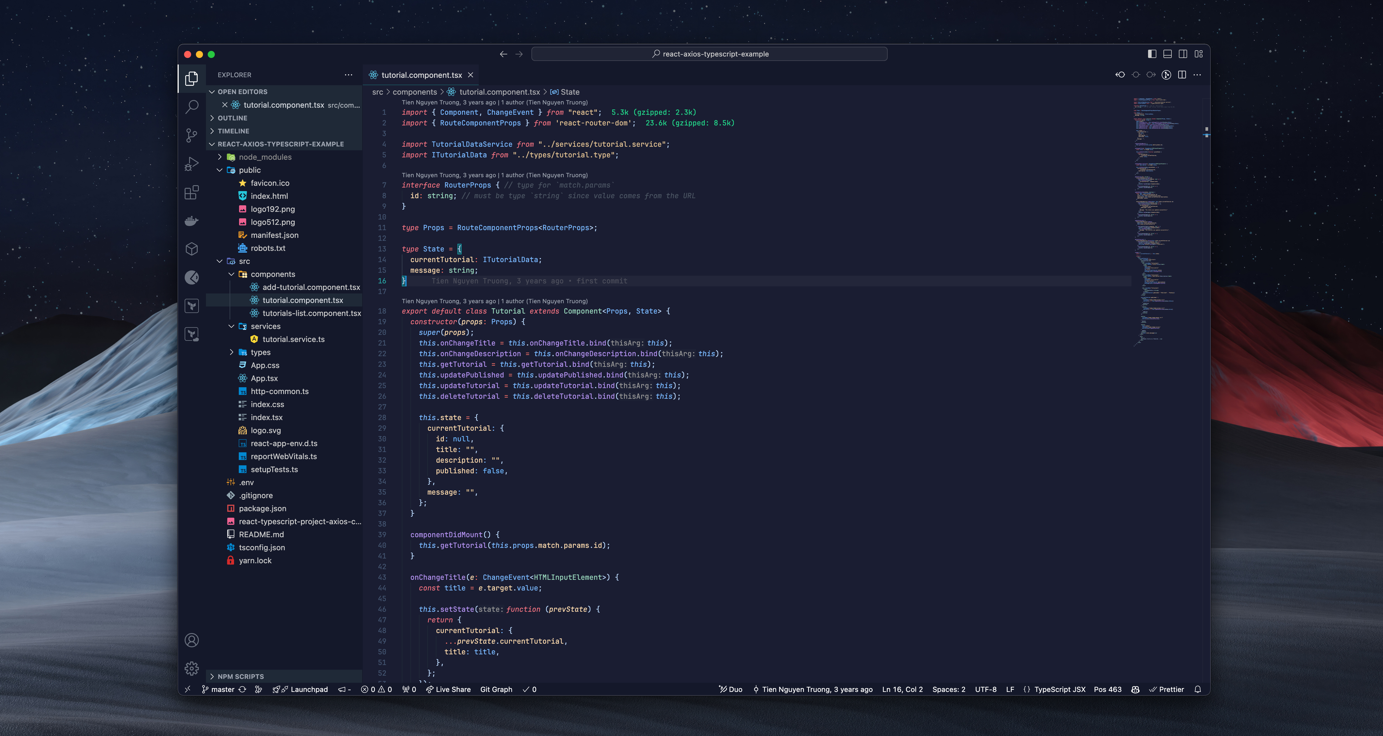Select the tutorial.component.tsx editor tab
Image resolution: width=1383 pixels, height=736 pixels.
click(421, 75)
